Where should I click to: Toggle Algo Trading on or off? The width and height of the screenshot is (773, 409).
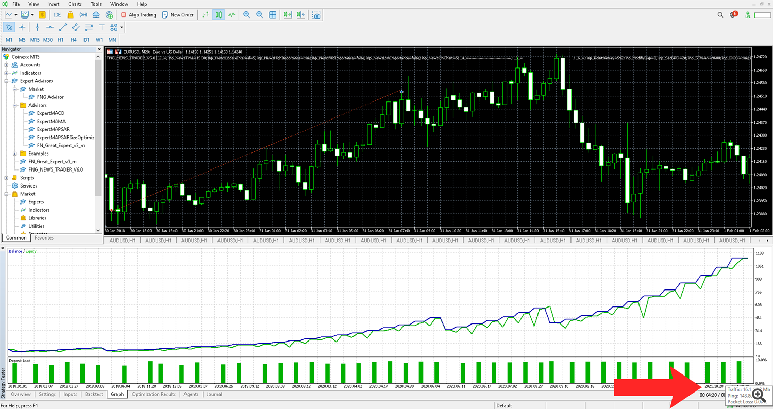(138, 15)
